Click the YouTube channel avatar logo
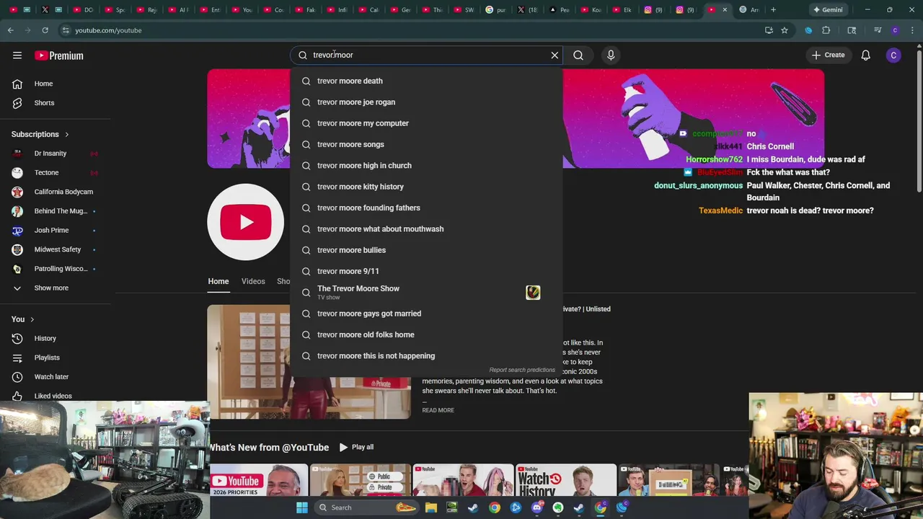The width and height of the screenshot is (923, 519). click(246, 222)
